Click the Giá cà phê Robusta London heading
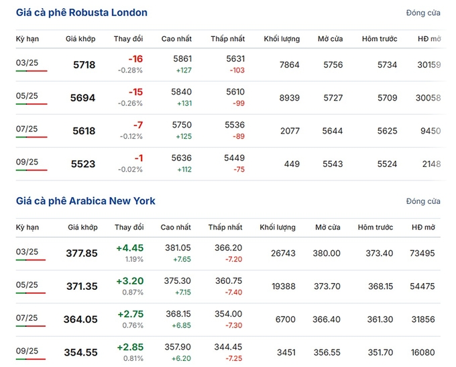Viewport: 456px width, 367px height. [82, 13]
